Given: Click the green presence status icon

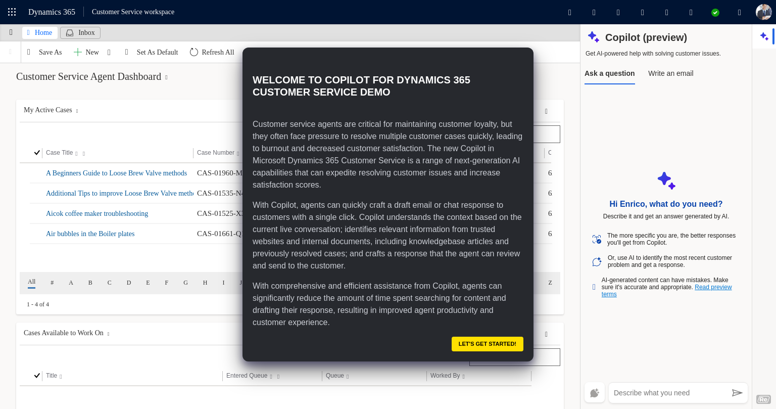Looking at the screenshot, I should point(715,13).
